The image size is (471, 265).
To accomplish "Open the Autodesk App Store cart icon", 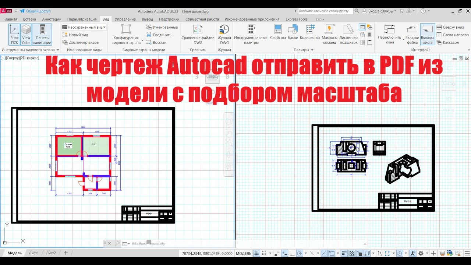I will pyautogui.click(x=401, y=11).
